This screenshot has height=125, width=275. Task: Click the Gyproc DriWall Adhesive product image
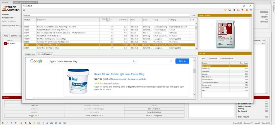coord(225,34)
